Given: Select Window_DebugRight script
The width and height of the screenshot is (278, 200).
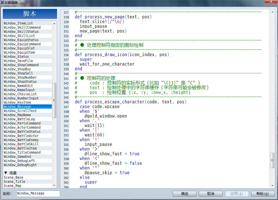Looking at the screenshot, I should [28, 165].
